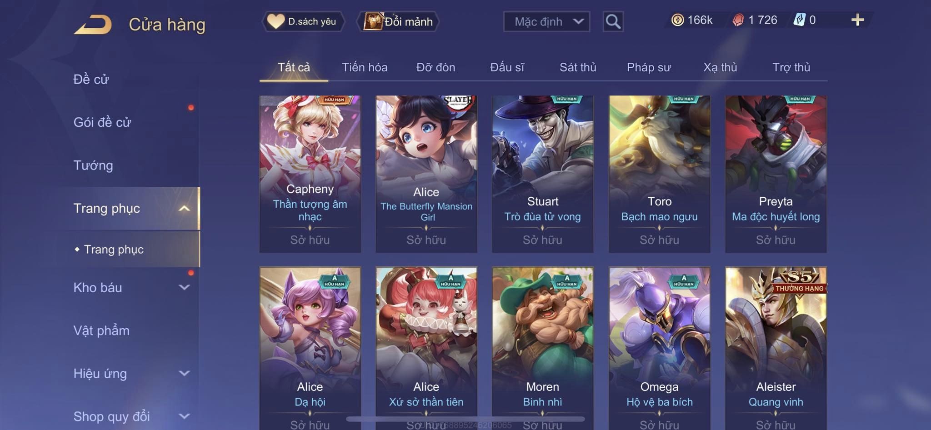931x430 pixels.
Task: Open the search magnifier icon
Action: [613, 21]
